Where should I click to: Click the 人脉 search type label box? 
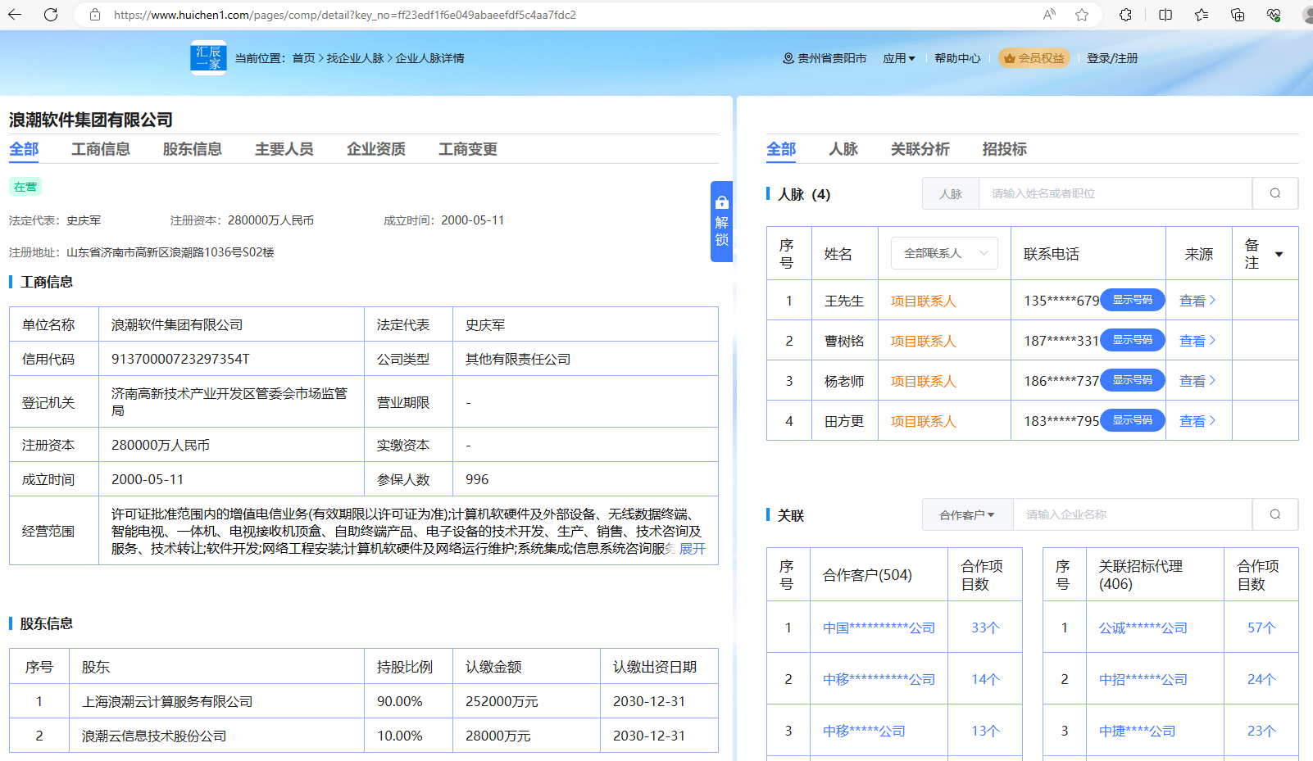[951, 193]
